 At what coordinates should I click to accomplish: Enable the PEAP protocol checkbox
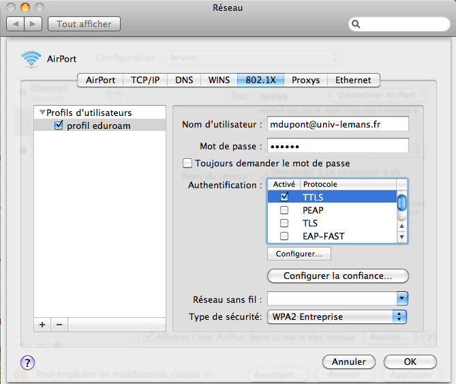284,211
